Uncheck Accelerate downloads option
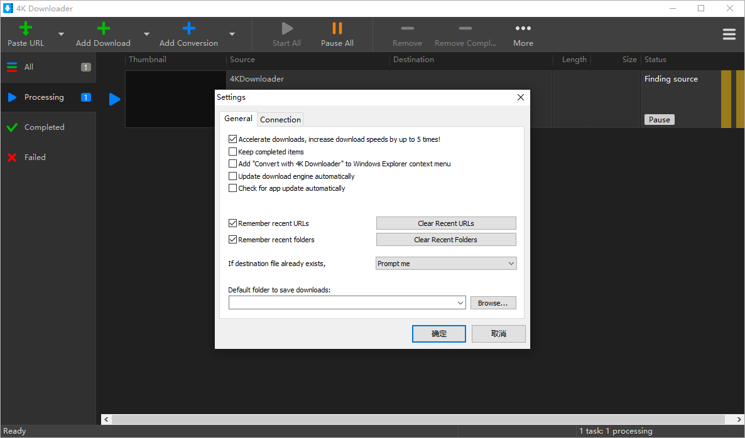 pos(232,139)
